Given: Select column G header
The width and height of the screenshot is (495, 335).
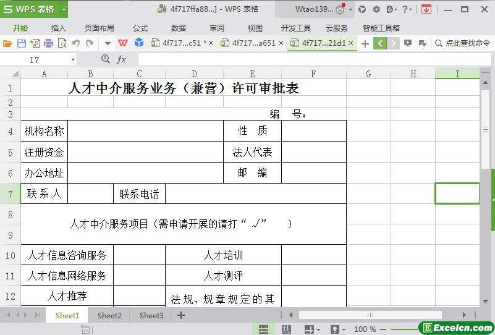Looking at the screenshot, I should (368, 74).
